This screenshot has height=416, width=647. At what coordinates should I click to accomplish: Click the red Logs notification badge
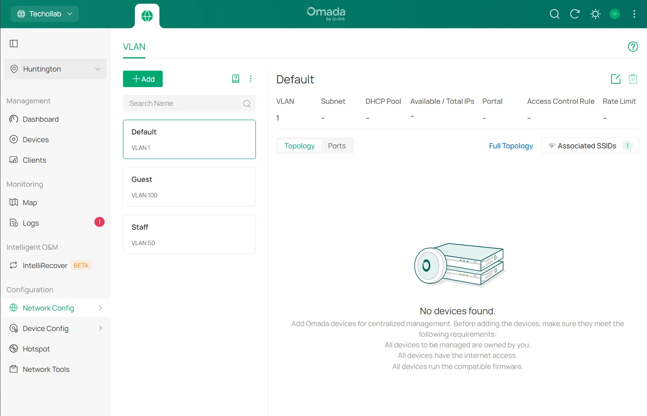coord(99,222)
